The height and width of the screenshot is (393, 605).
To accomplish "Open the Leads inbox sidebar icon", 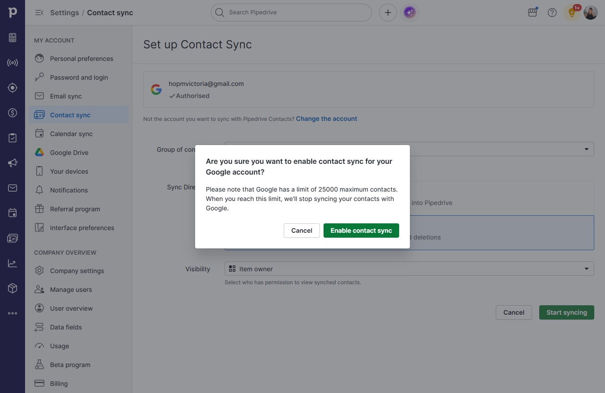I will click(13, 38).
